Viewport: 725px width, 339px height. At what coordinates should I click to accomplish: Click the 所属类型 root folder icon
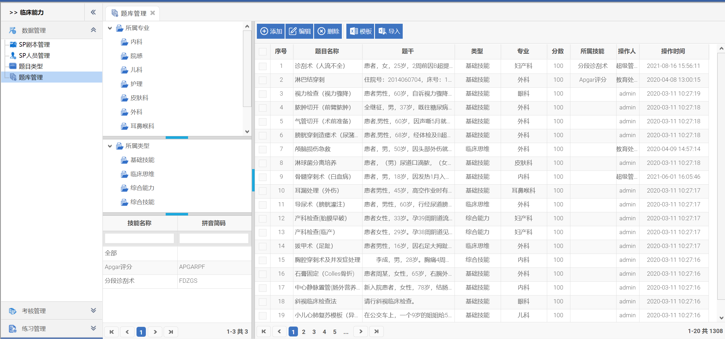click(120, 146)
